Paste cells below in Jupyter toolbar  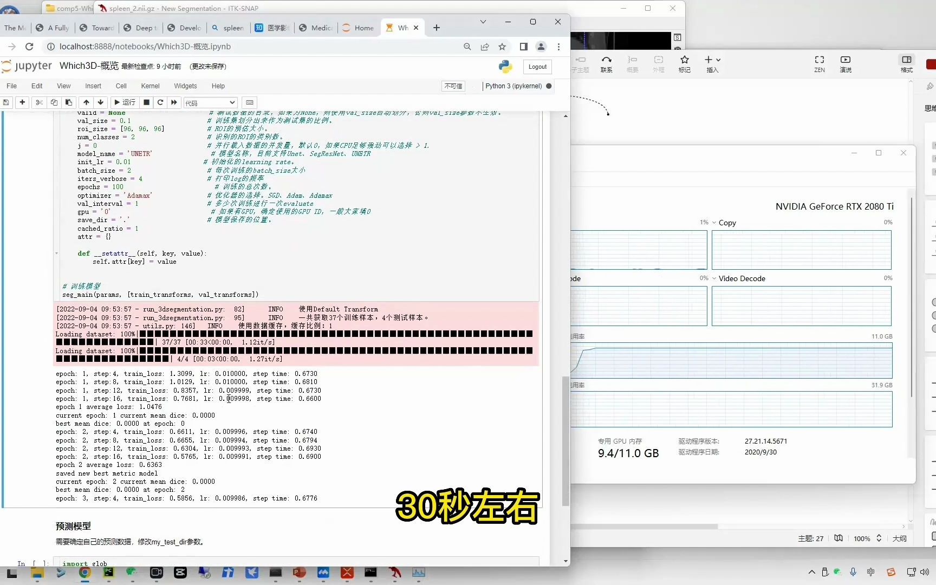tap(68, 102)
